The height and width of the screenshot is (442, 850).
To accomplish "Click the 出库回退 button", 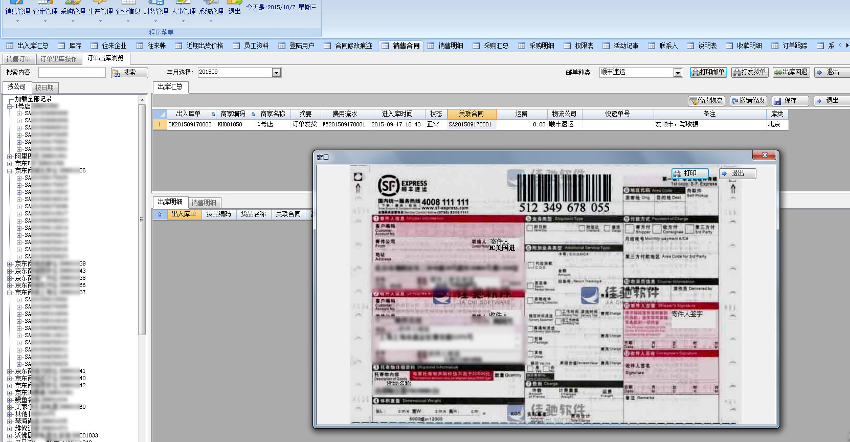I will click(x=791, y=72).
